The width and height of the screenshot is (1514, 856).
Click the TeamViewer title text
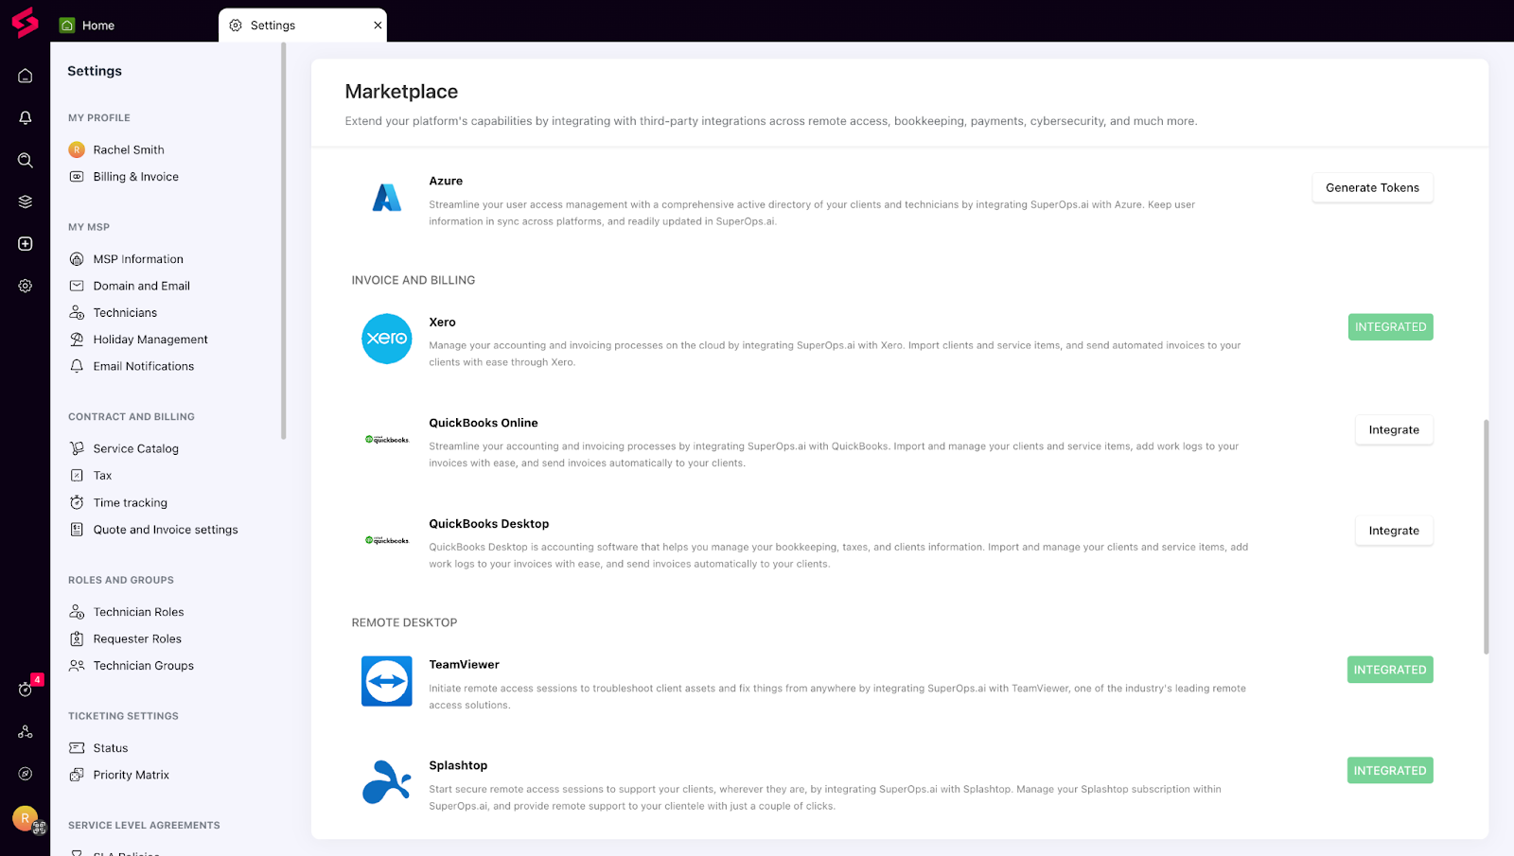pyautogui.click(x=464, y=665)
